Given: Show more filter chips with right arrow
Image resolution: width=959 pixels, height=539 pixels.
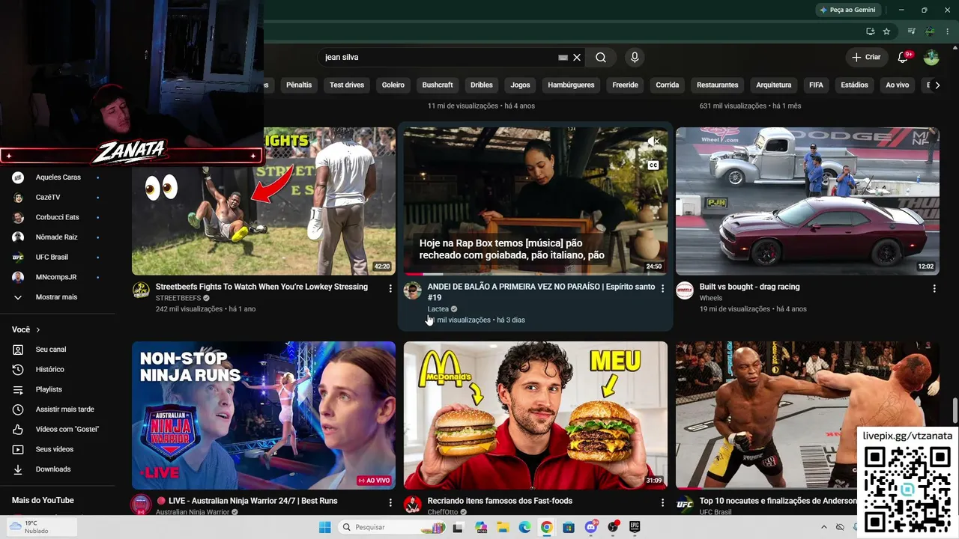Looking at the screenshot, I should click(937, 85).
